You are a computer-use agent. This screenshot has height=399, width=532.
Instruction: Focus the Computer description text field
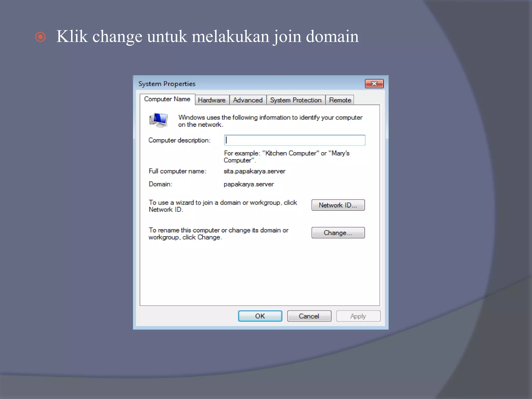pos(295,140)
